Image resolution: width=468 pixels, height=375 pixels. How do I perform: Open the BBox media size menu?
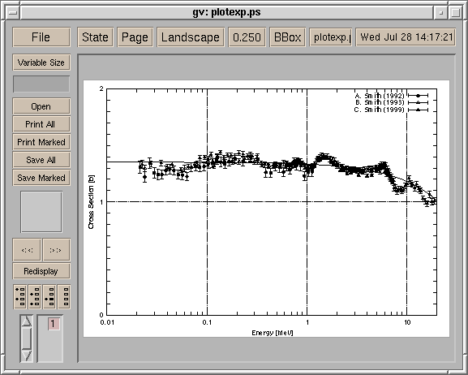click(288, 37)
